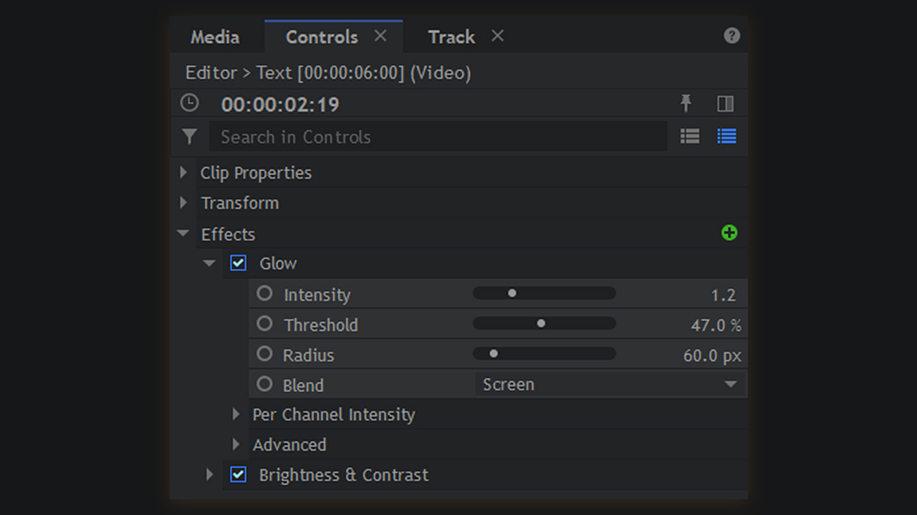This screenshot has width=917, height=515.
Task: Disable the Glow effect checkbox
Action: [x=239, y=263]
